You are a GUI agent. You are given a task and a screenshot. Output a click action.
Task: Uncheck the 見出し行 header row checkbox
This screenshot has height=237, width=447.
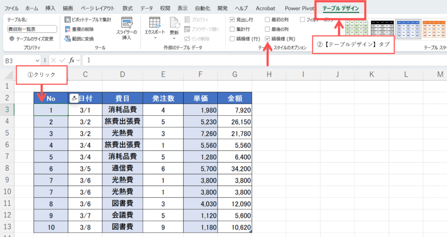[232, 20]
